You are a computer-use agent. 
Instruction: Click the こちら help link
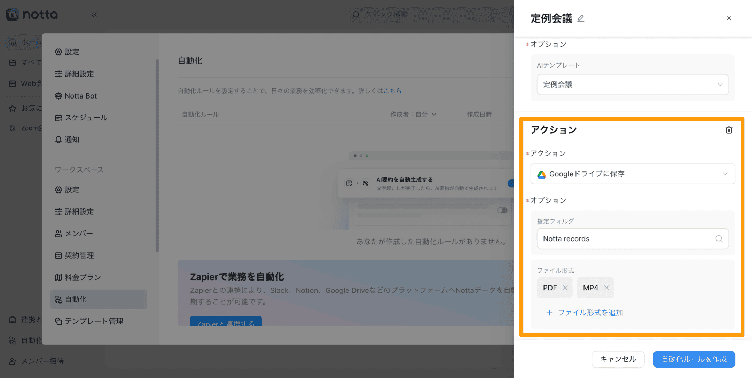tap(392, 91)
